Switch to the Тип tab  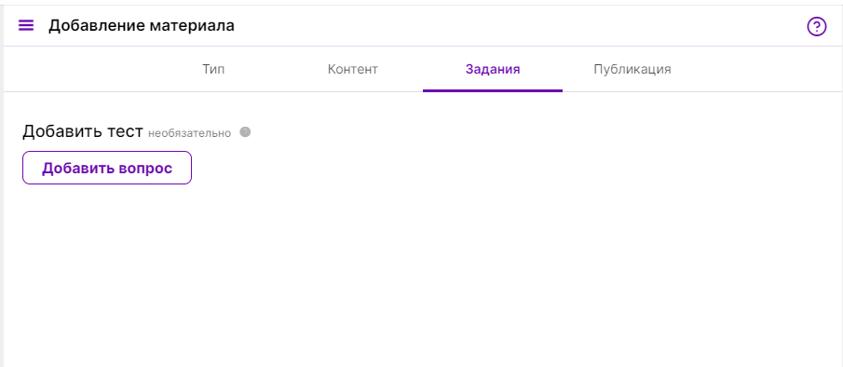click(213, 69)
